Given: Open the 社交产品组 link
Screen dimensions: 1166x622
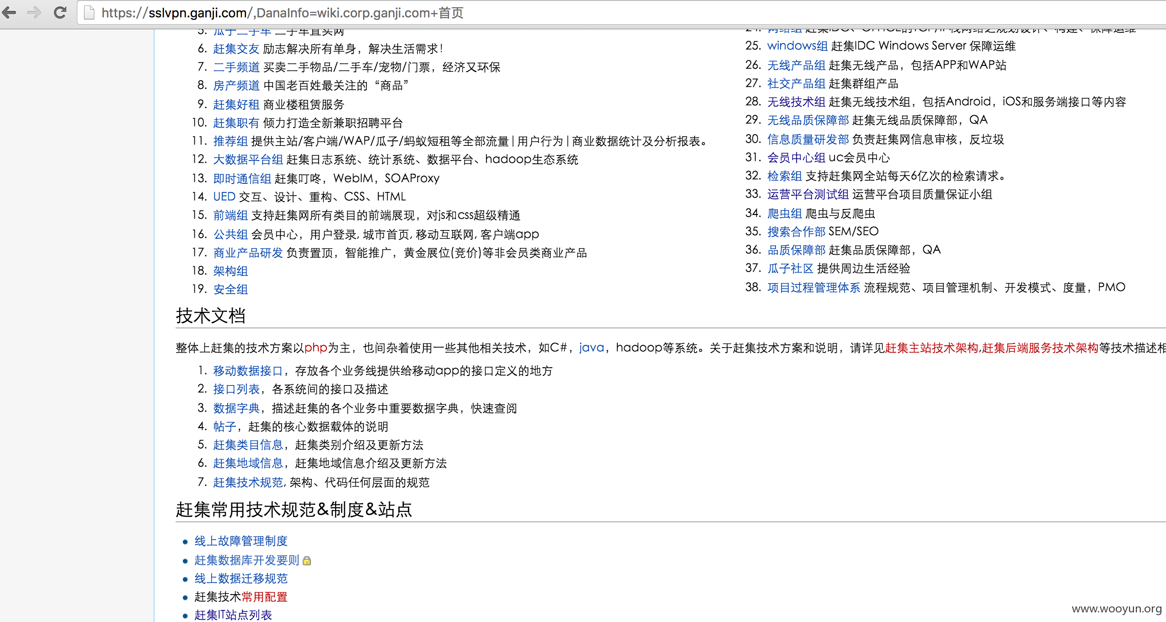Looking at the screenshot, I should (796, 83).
